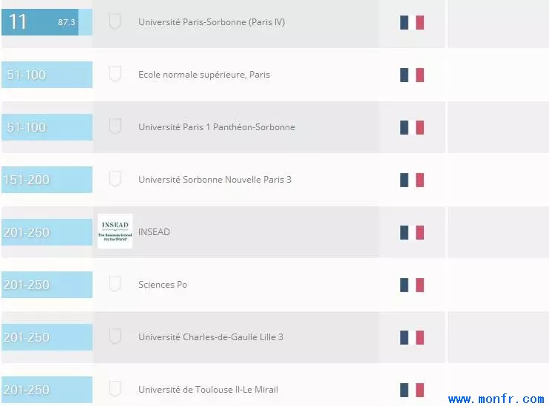Click the INSEAD logo thumbnail
Image resolution: width=549 pixels, height=406 pixels.
(x=115, y=231)
